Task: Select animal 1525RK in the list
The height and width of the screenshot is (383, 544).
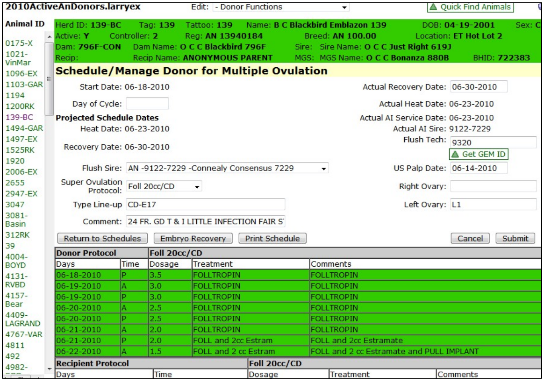Action: tap(20, 150)
